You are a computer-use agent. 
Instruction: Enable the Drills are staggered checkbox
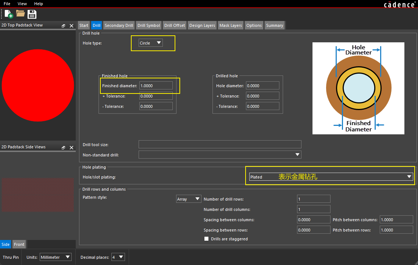click(206, 239)
